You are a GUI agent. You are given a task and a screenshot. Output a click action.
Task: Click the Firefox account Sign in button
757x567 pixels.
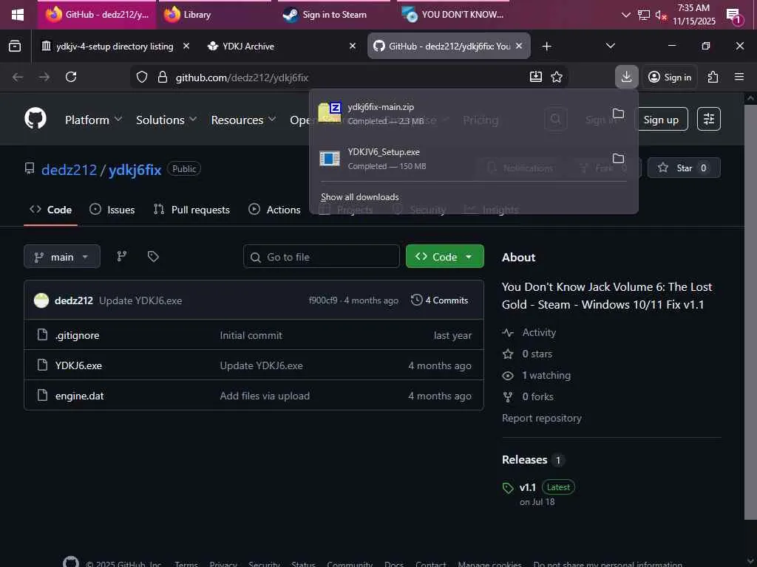[670, 77]
